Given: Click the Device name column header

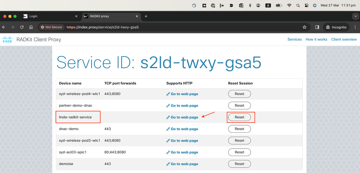Looking at the screenshot, I should click(x=70, y=83).
